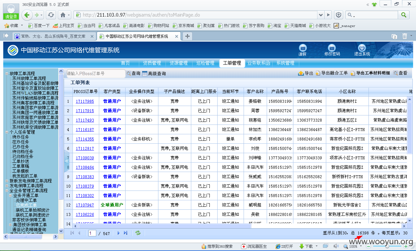Open the 巡检管理 menu tab
416x251 pixels.
205,63
